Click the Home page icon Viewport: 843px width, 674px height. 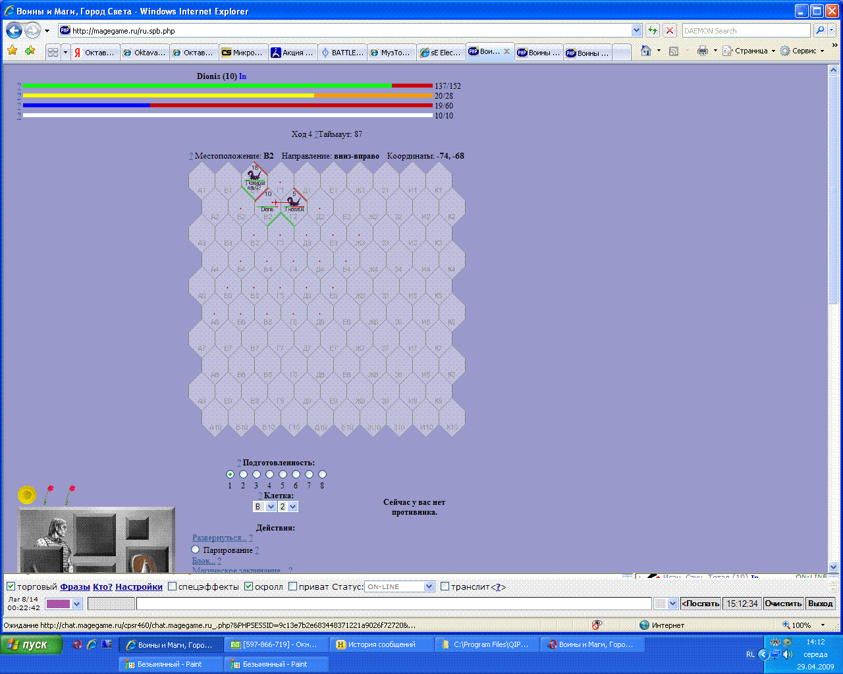(x=646, y=51)
